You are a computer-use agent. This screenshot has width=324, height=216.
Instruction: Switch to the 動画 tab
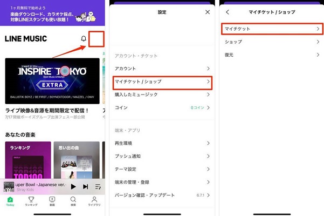click(52, 201)
